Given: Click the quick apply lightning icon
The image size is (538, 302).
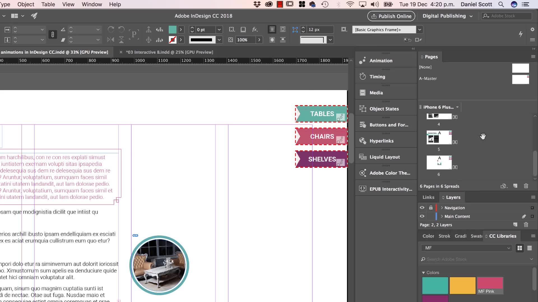Looking at the screenshot, I should (521, 34).
